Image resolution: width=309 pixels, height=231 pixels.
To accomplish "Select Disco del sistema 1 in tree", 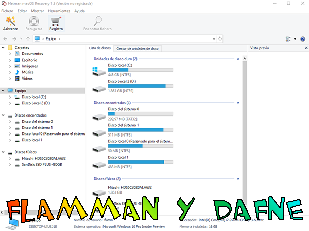I will (x=37, y=128).
